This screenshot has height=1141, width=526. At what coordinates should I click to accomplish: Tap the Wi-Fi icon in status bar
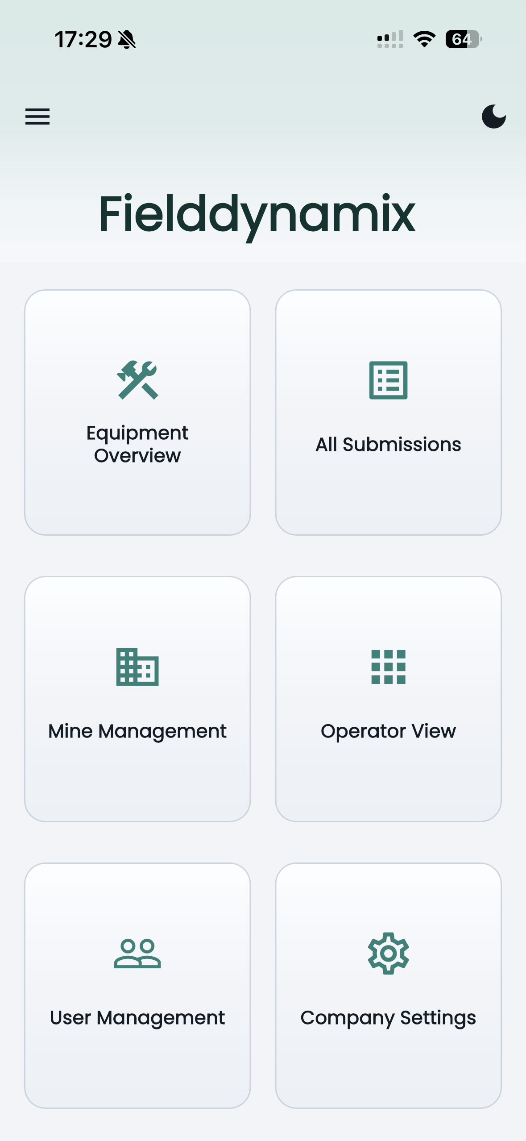click(424, 39)
